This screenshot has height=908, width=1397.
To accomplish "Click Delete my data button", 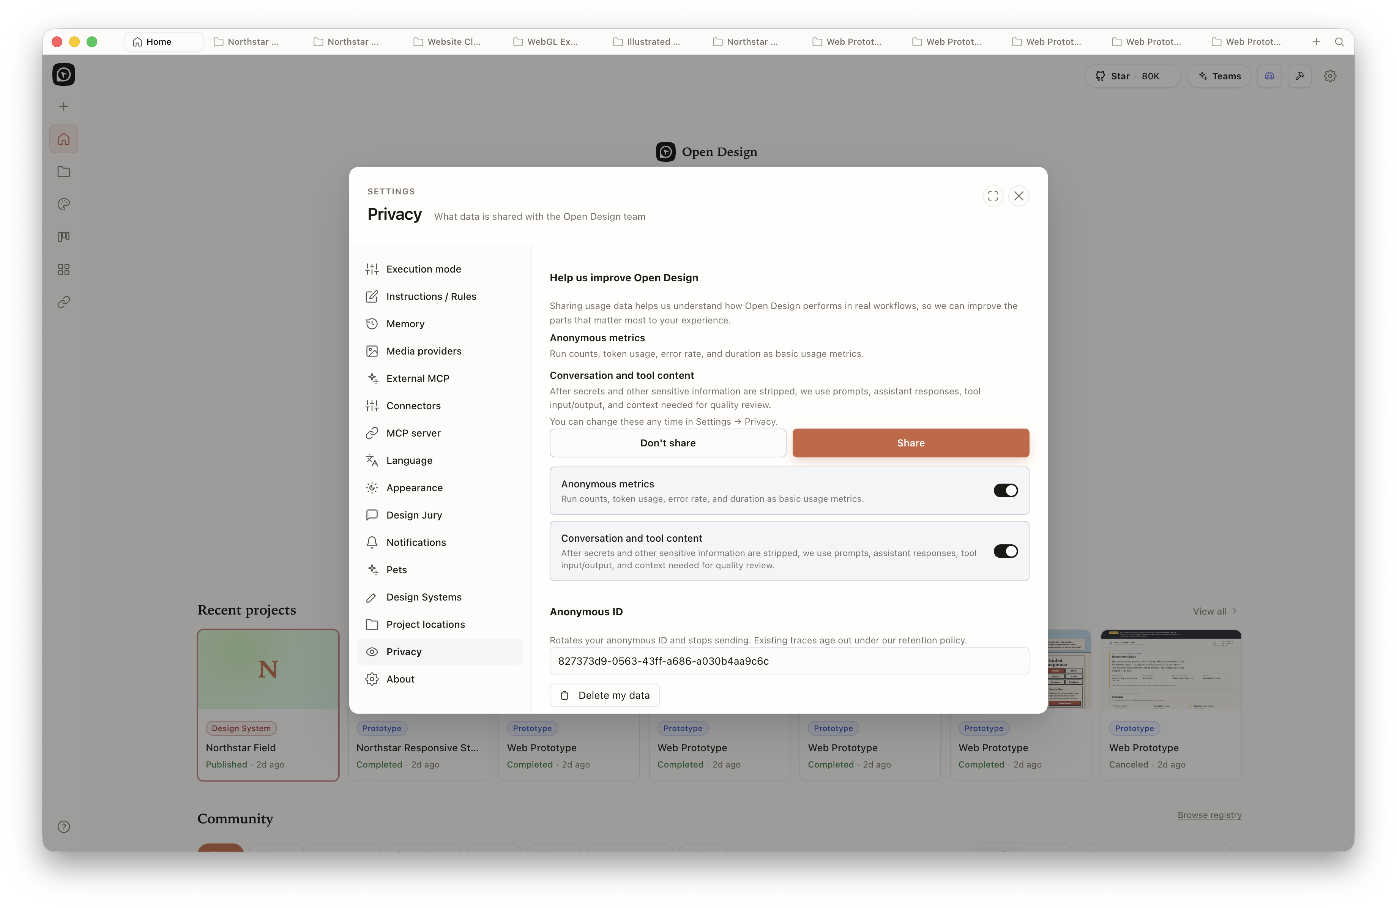I will pos(605,695).
